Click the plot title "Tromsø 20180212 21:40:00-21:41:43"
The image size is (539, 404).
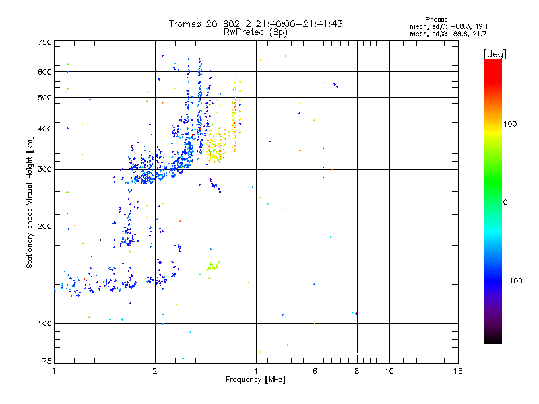pos(255,24)
